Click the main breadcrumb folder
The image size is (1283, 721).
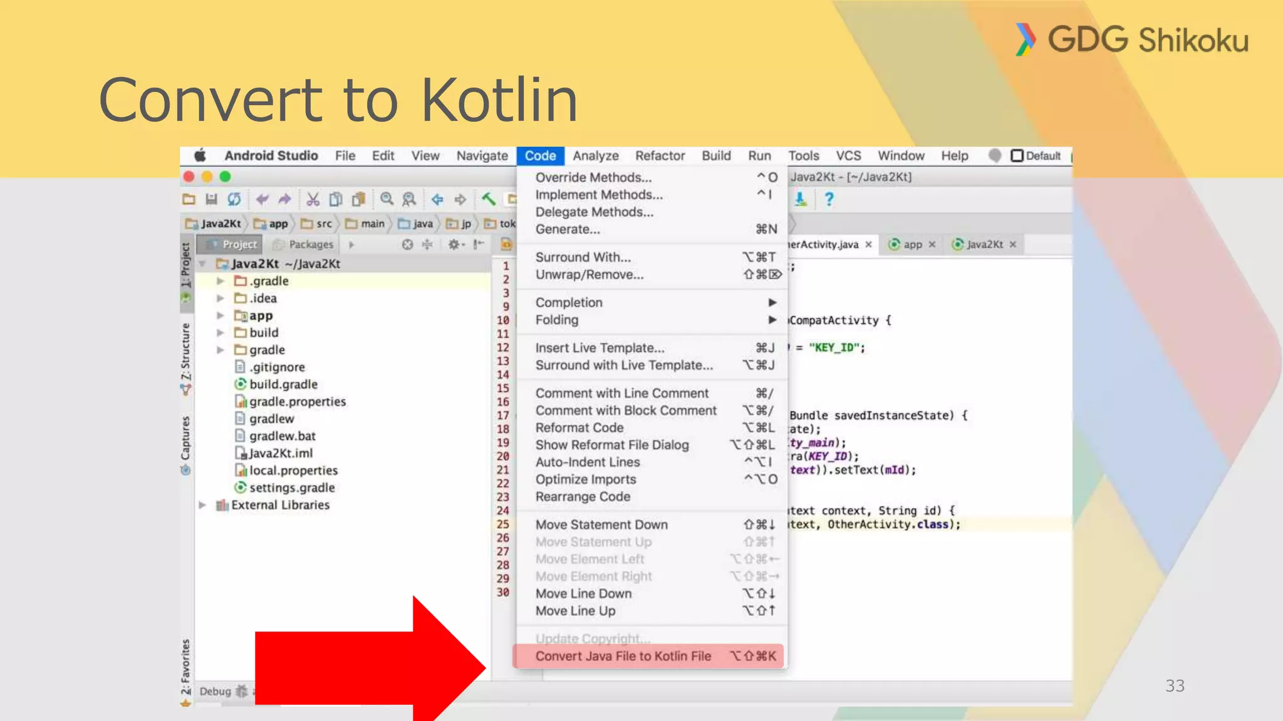pos(365,223)
